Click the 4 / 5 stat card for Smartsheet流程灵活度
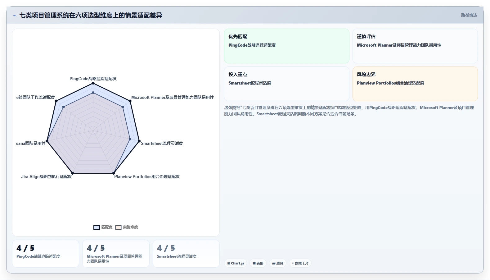The height and width of the screenshot is (280, 490). point(186,254)
